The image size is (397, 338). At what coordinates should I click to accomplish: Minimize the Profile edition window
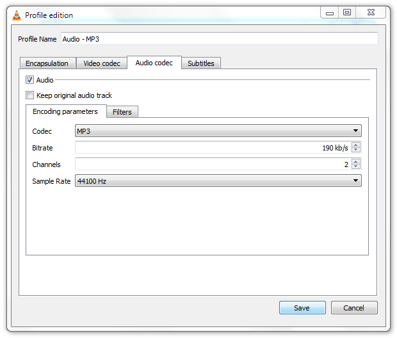329,12
